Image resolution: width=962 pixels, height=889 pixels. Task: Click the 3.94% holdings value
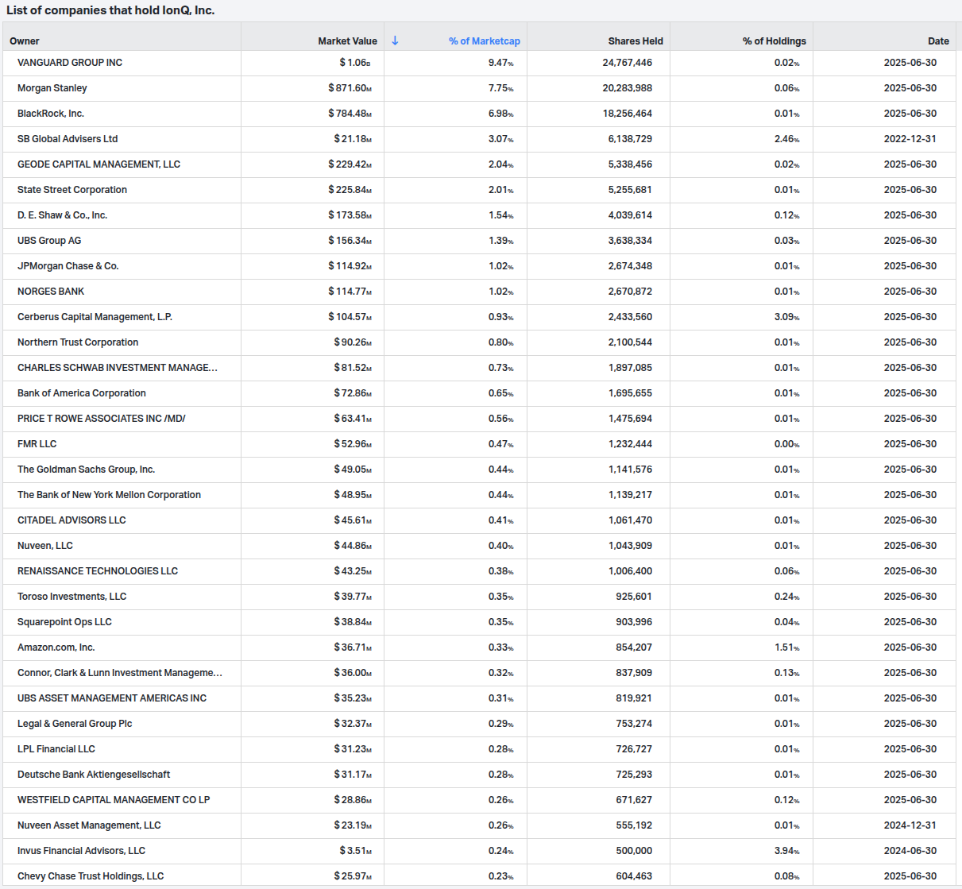(x=787, y=851)
